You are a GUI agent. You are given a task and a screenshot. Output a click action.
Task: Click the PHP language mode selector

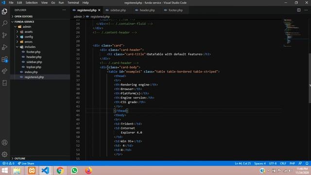coord(292,163)
